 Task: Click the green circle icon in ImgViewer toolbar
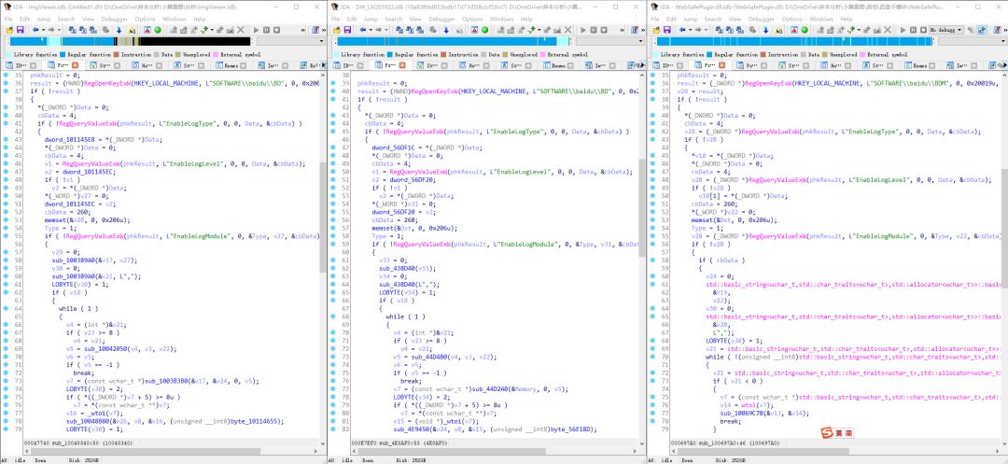(x=158, y=30)
